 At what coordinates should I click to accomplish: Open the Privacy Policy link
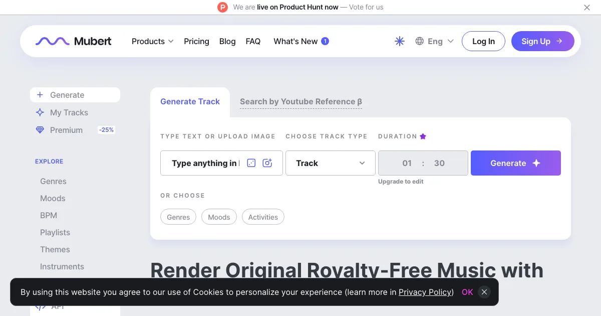tap(426, 292)
